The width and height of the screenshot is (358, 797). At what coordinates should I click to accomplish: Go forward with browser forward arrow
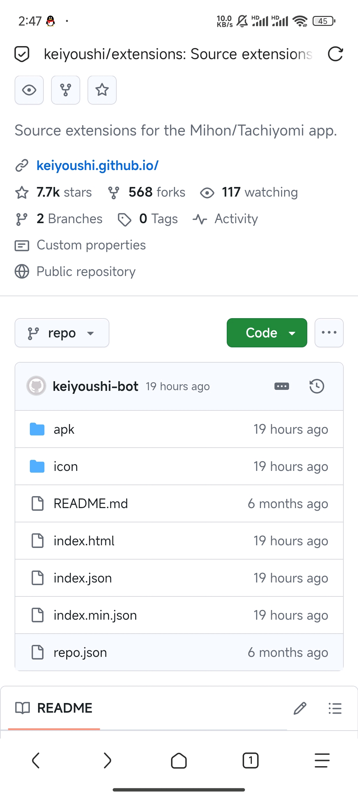point(107,760)
